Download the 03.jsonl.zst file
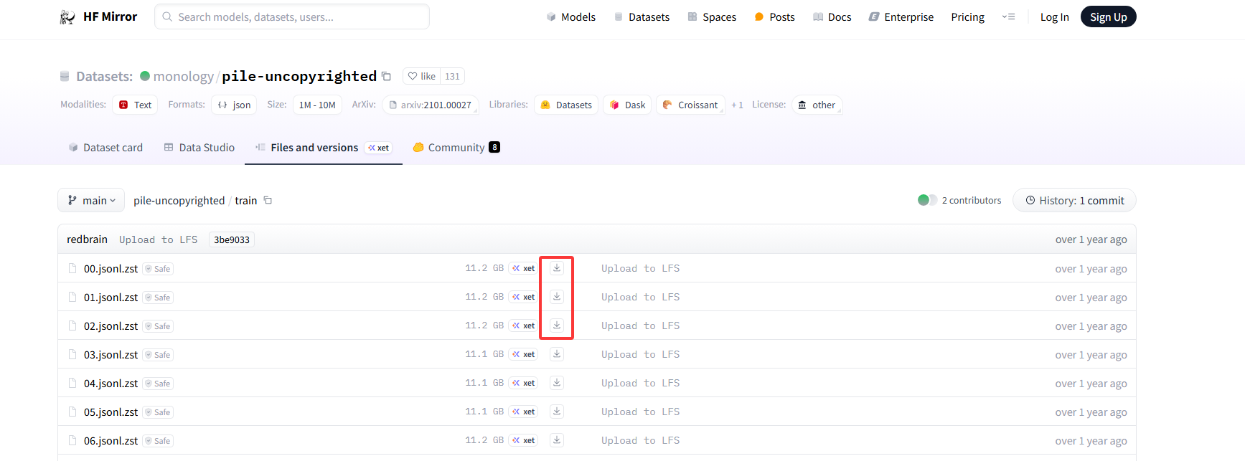 point(557,354)
